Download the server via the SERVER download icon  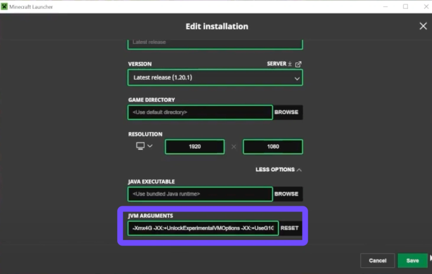290,64
